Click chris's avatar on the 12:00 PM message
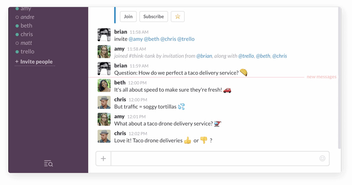This screenshot has width=352, height=185. pyautogui.click(x=104, y=103)
